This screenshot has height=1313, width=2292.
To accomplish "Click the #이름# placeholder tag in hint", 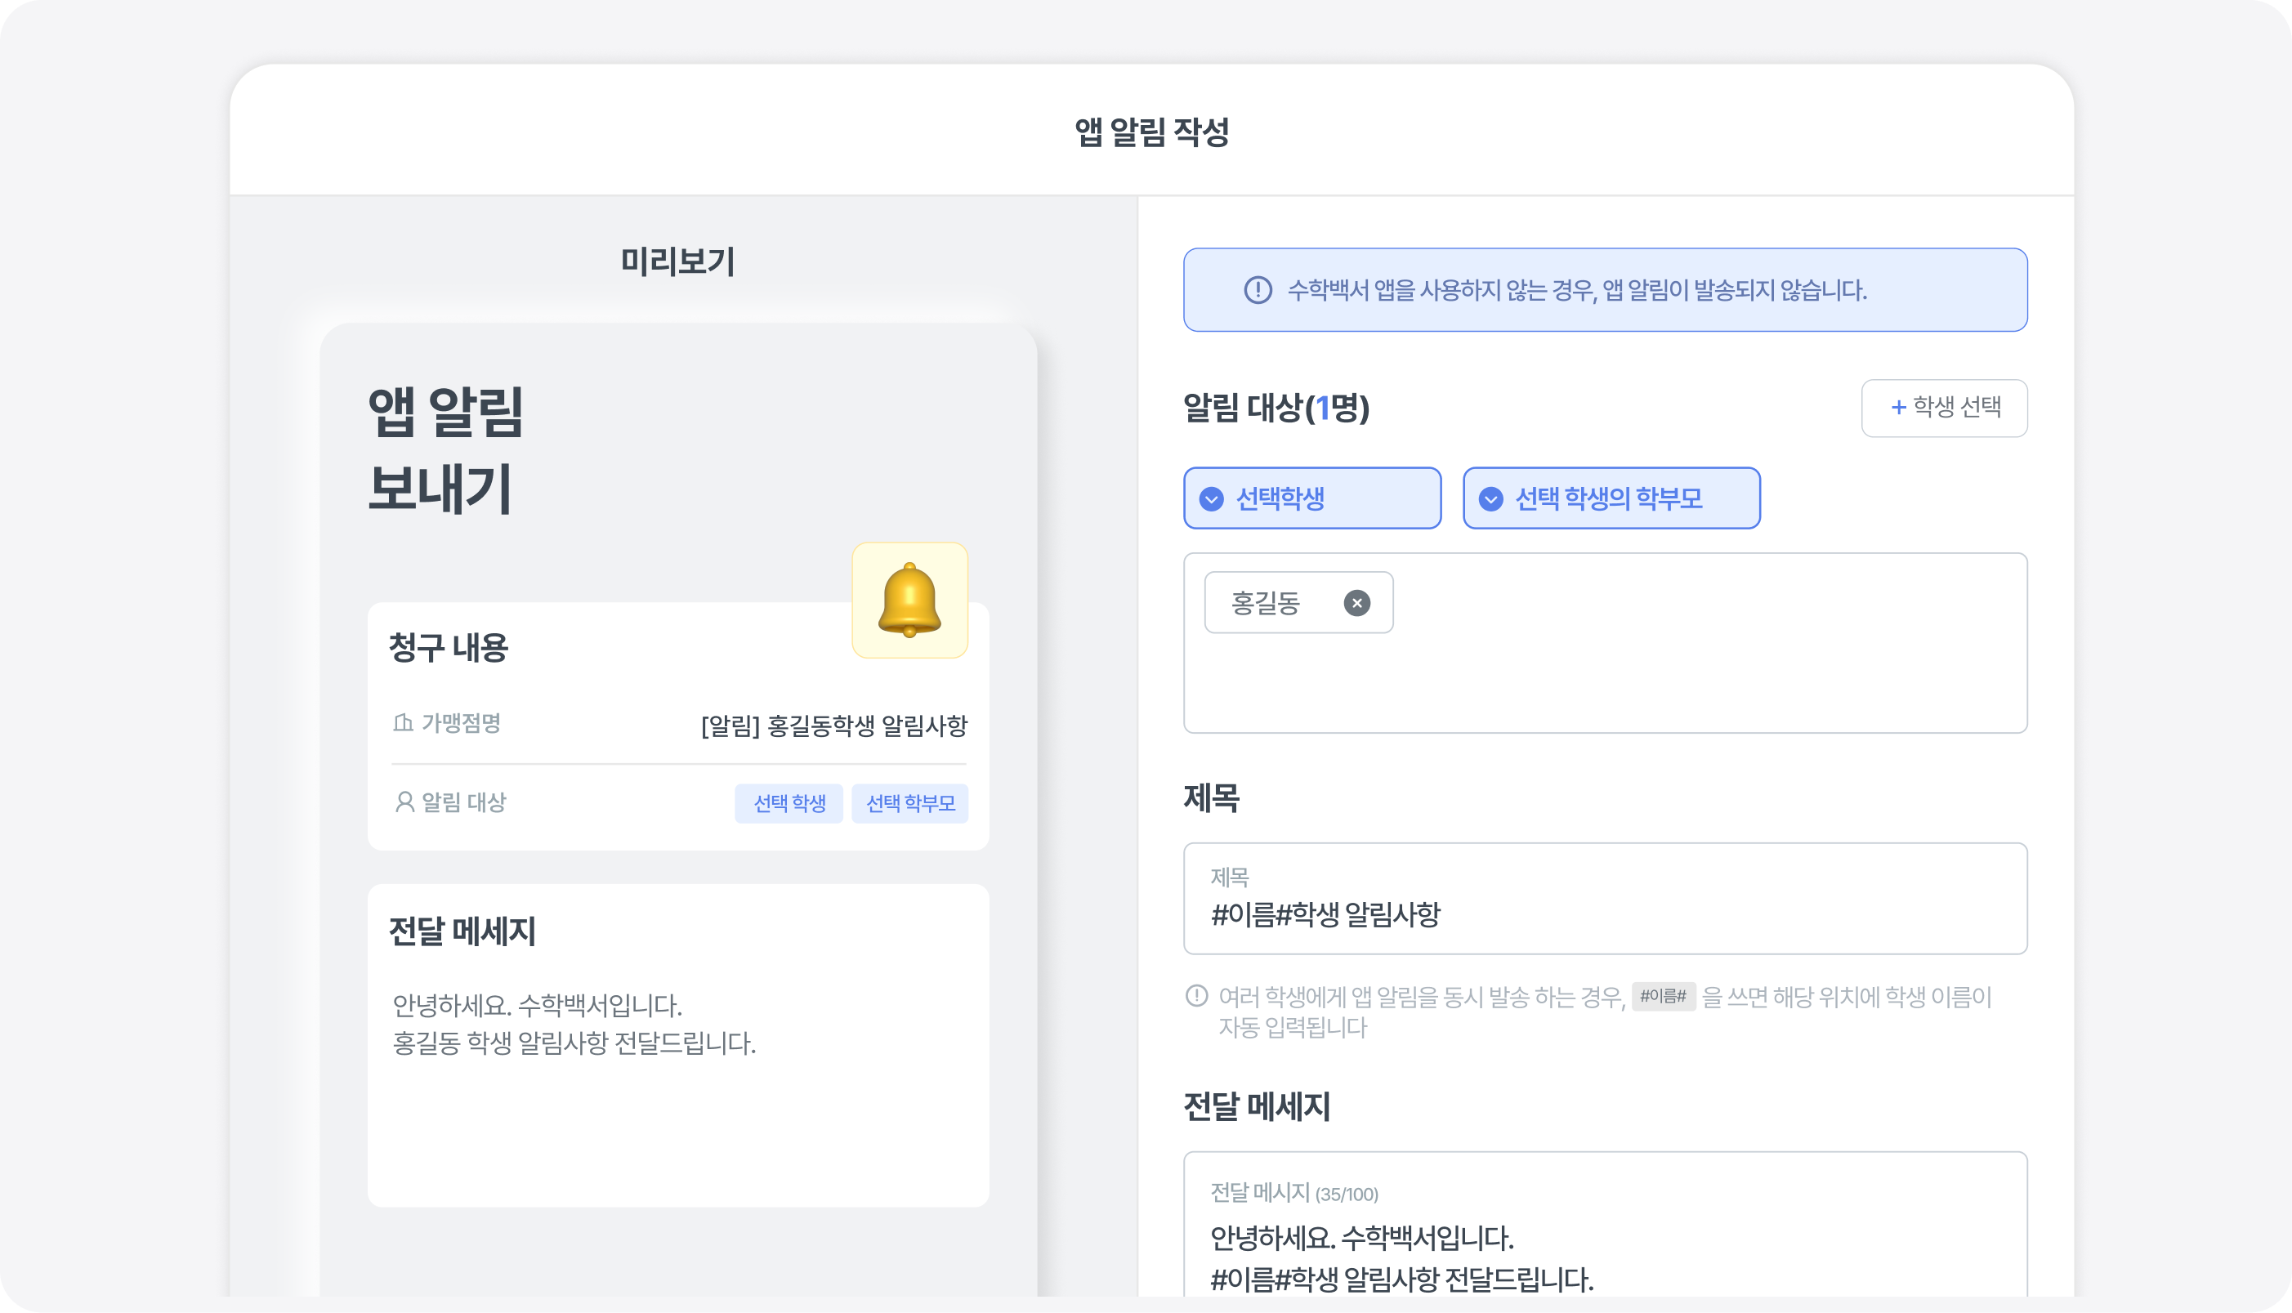I will pos(1663,995).
